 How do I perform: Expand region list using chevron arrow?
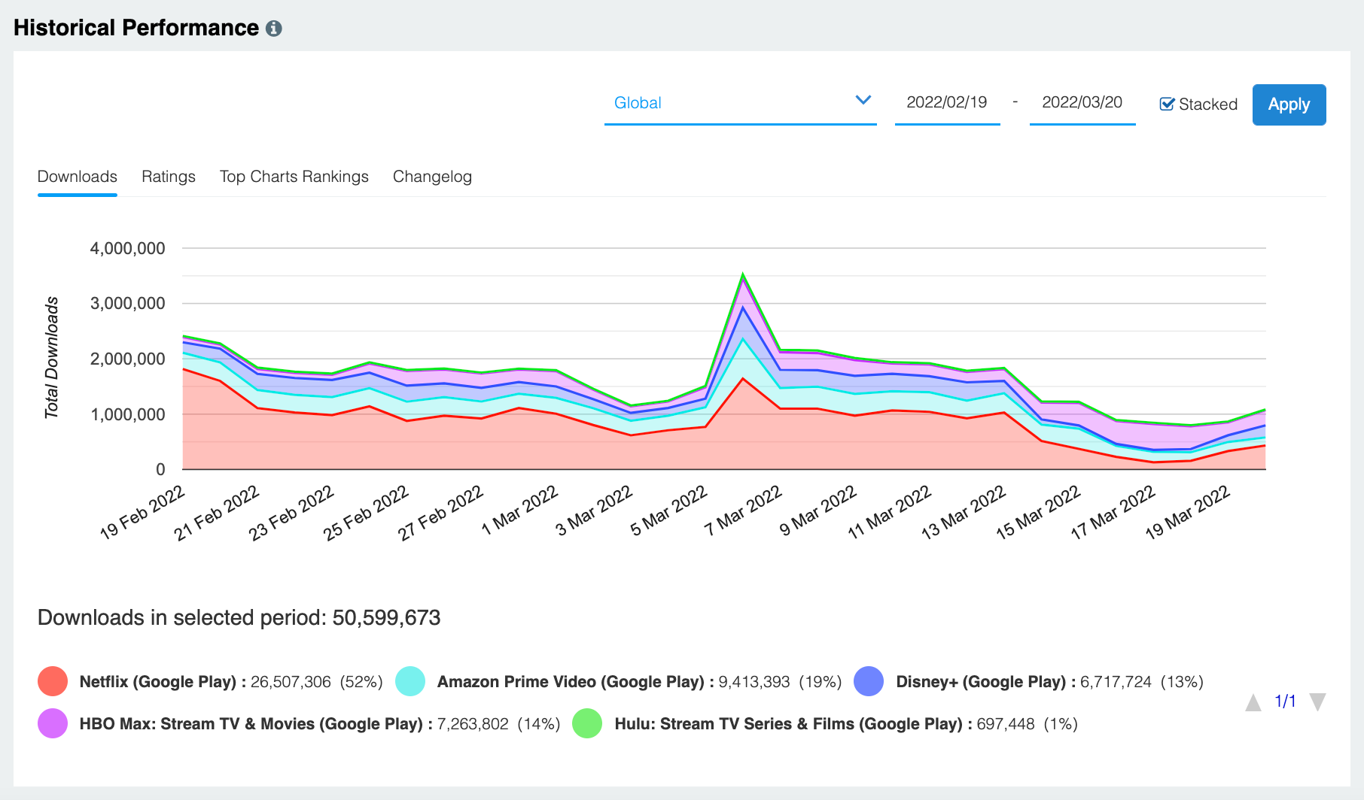(863, 100)
